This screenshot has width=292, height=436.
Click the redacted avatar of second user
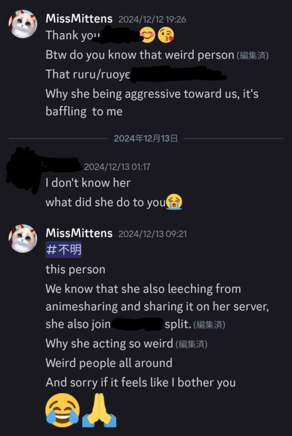tap(23, 170)
